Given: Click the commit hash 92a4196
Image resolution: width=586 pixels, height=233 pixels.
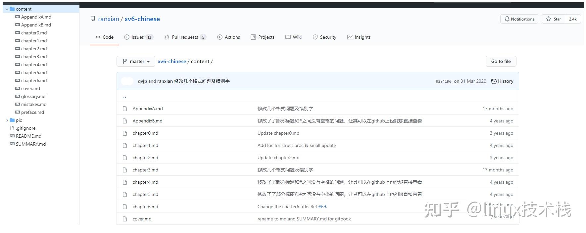Looking at the screenshot, I should pyautogui.click(x=443, y=81).
